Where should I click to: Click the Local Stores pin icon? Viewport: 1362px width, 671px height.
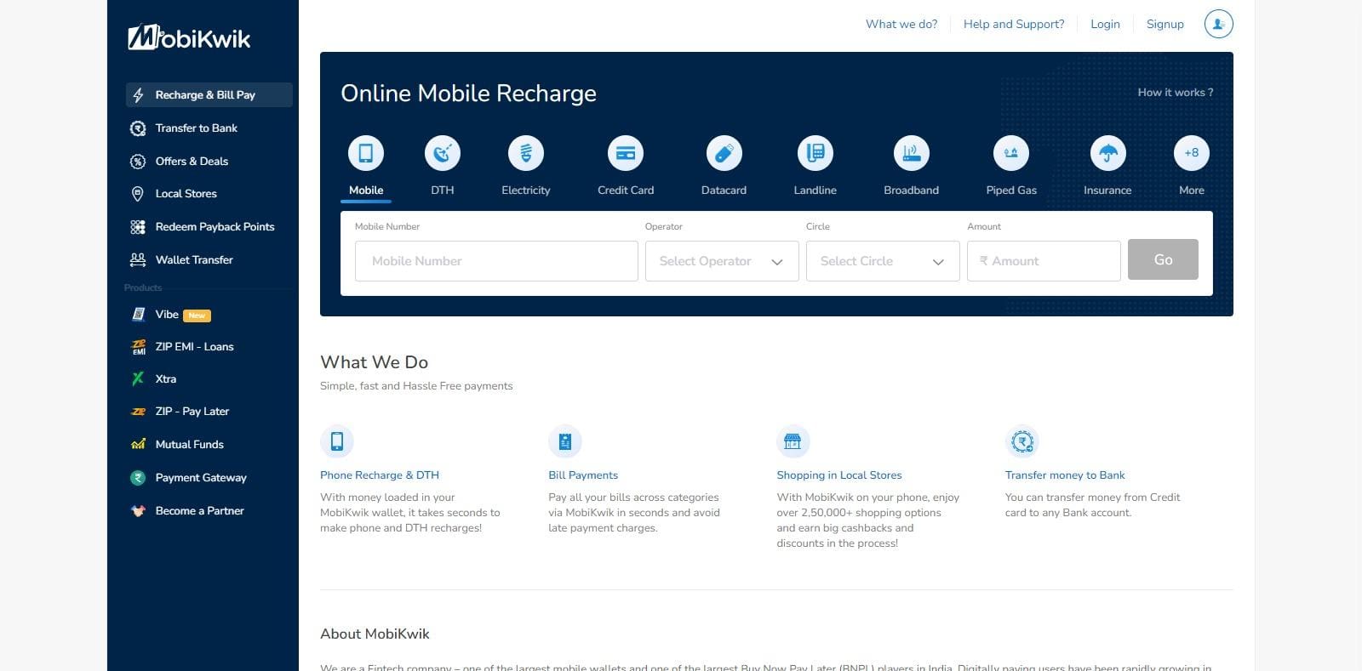click(138, 194)
